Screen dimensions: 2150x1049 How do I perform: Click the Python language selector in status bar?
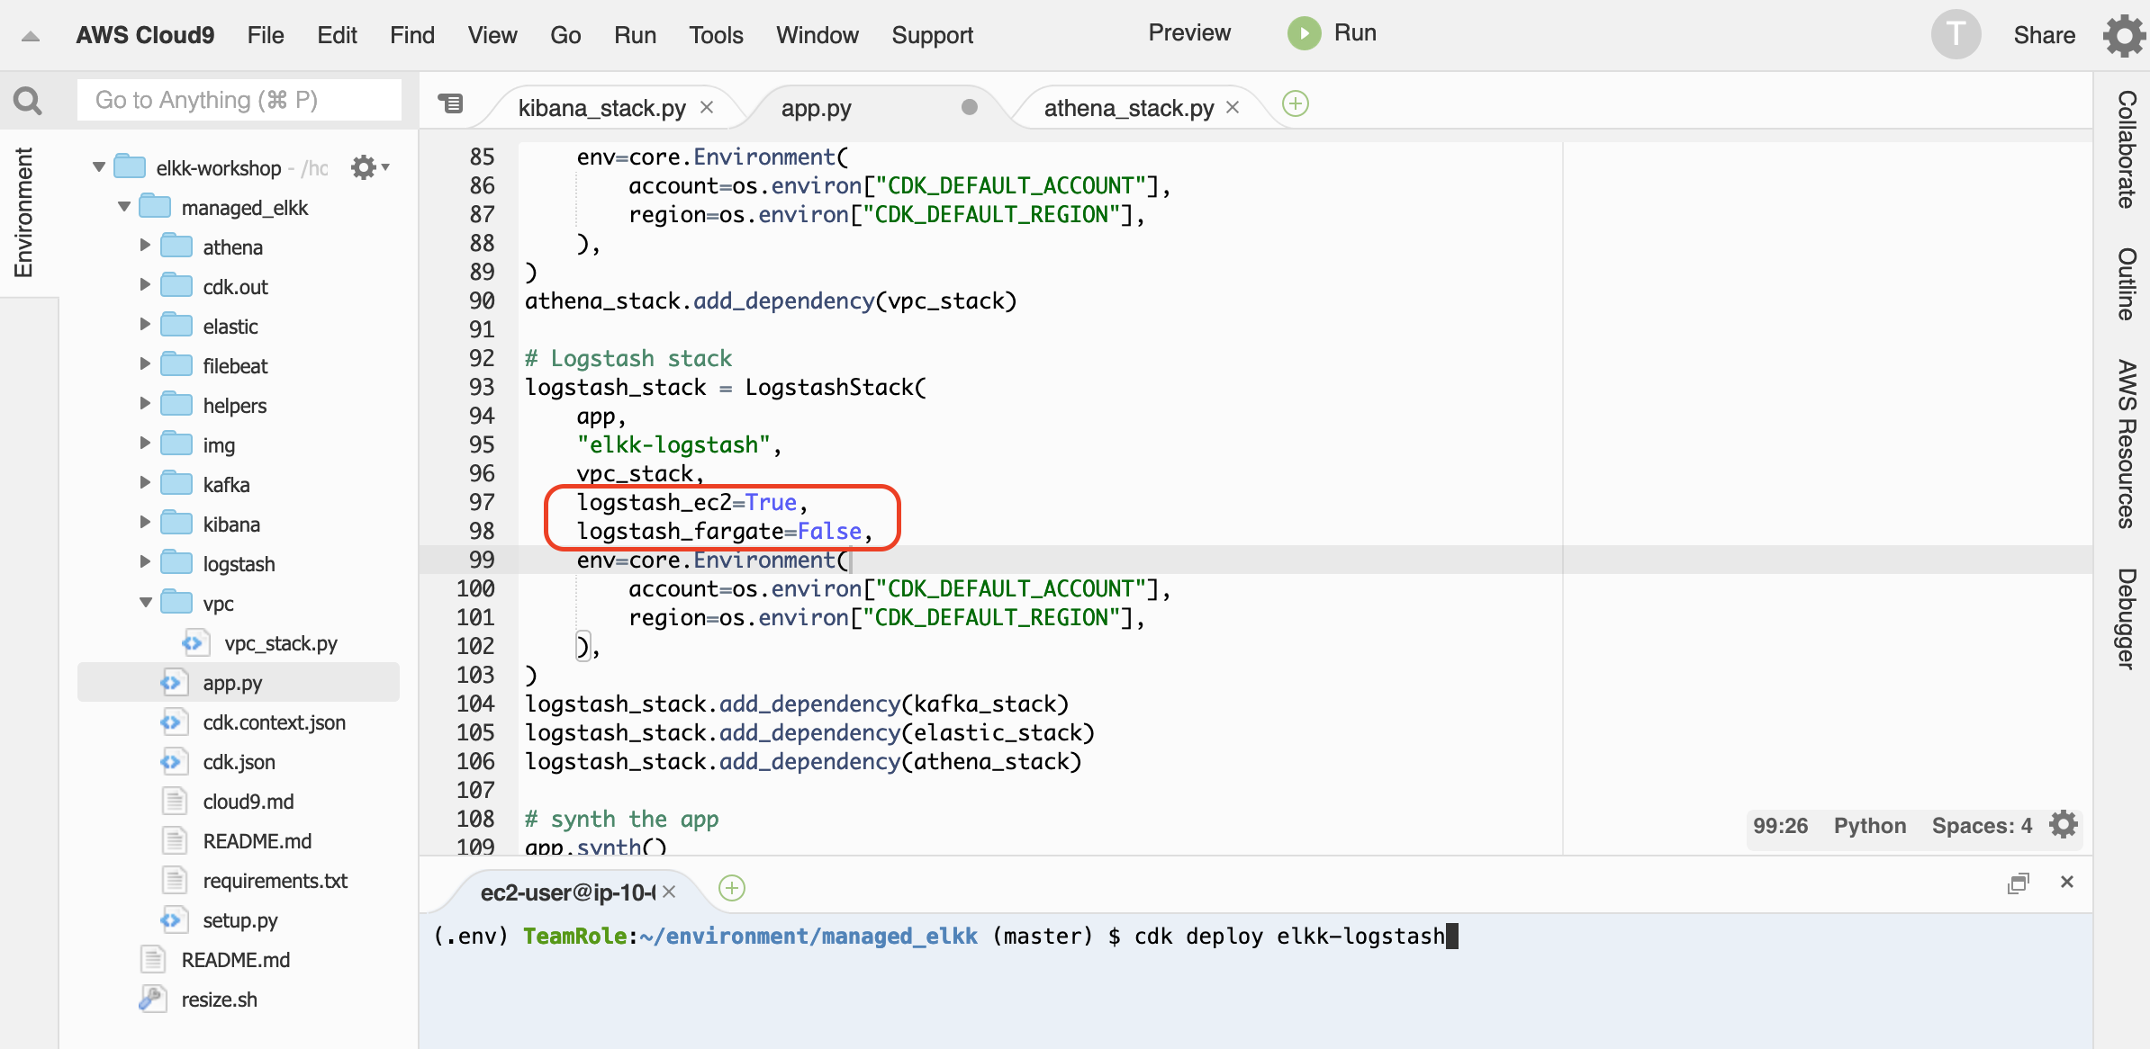[1870, 826]
